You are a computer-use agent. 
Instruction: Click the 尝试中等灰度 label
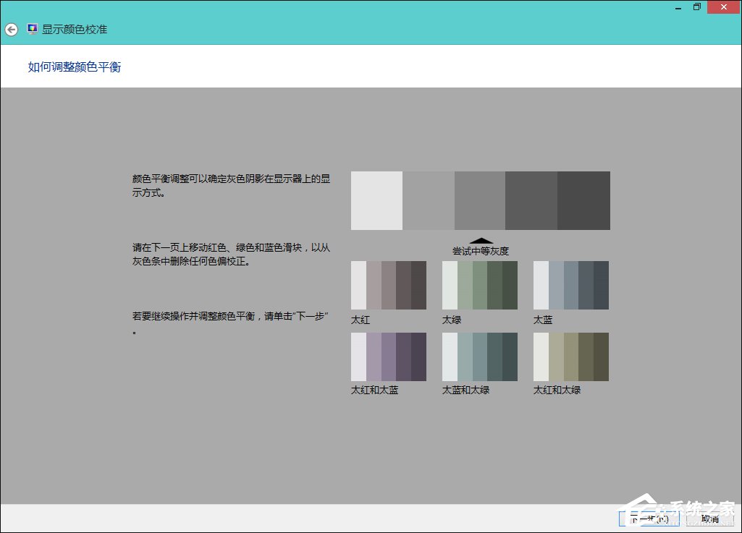tap(480, 251)
